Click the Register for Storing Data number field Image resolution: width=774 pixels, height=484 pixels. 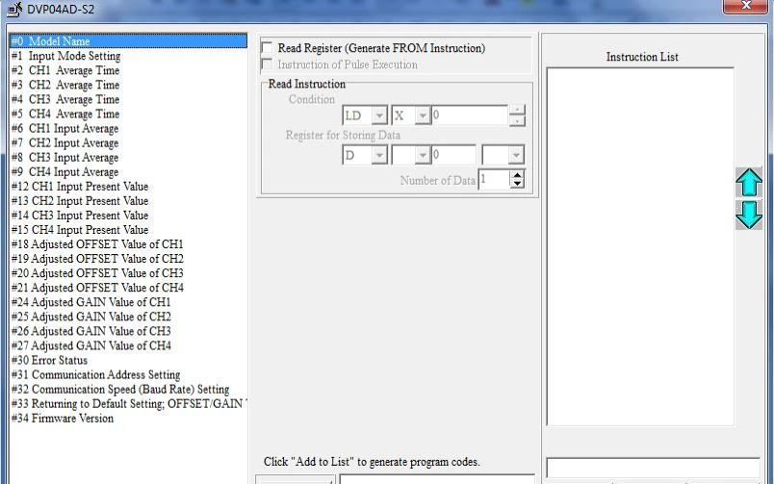click(x=451, y=154)
